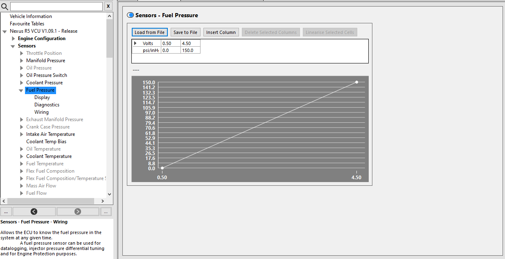This screenshot has height=259, width=505.
Task: Click the tree's vertical scrollbar down arrow
Action: (109, 194)
